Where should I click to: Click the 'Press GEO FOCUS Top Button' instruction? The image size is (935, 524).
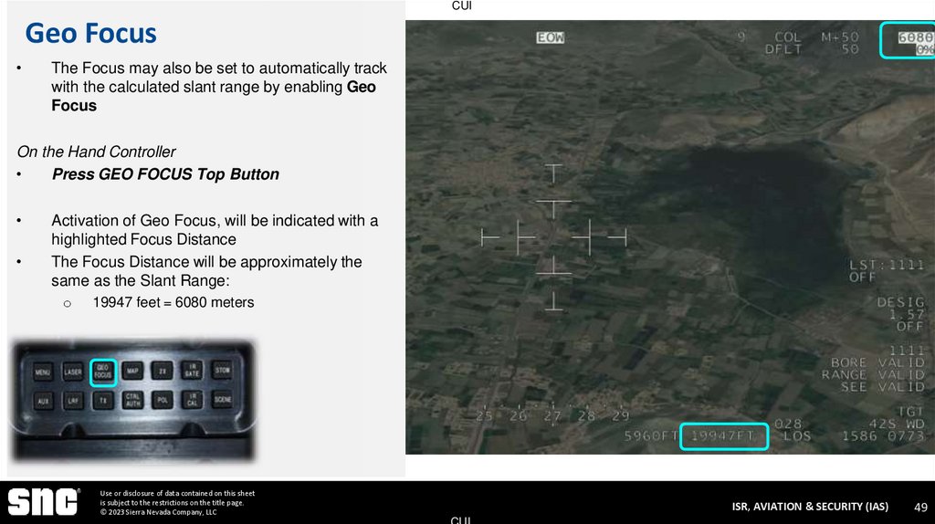pyautogui.click(x=165, y=174)
